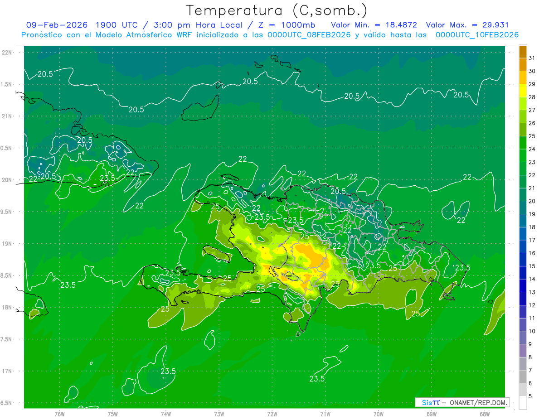Click the legend value "30"
The height and width of the screenshot is (420, 544).
[x=532, y=71]
